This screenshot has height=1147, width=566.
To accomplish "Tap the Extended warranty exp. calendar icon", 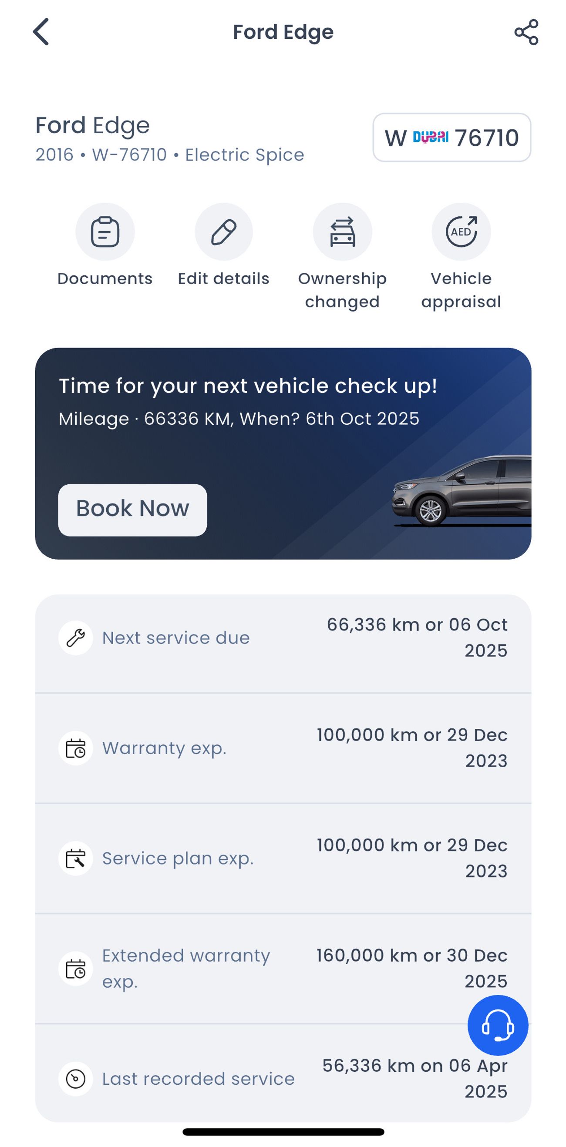I will point(76,969).
